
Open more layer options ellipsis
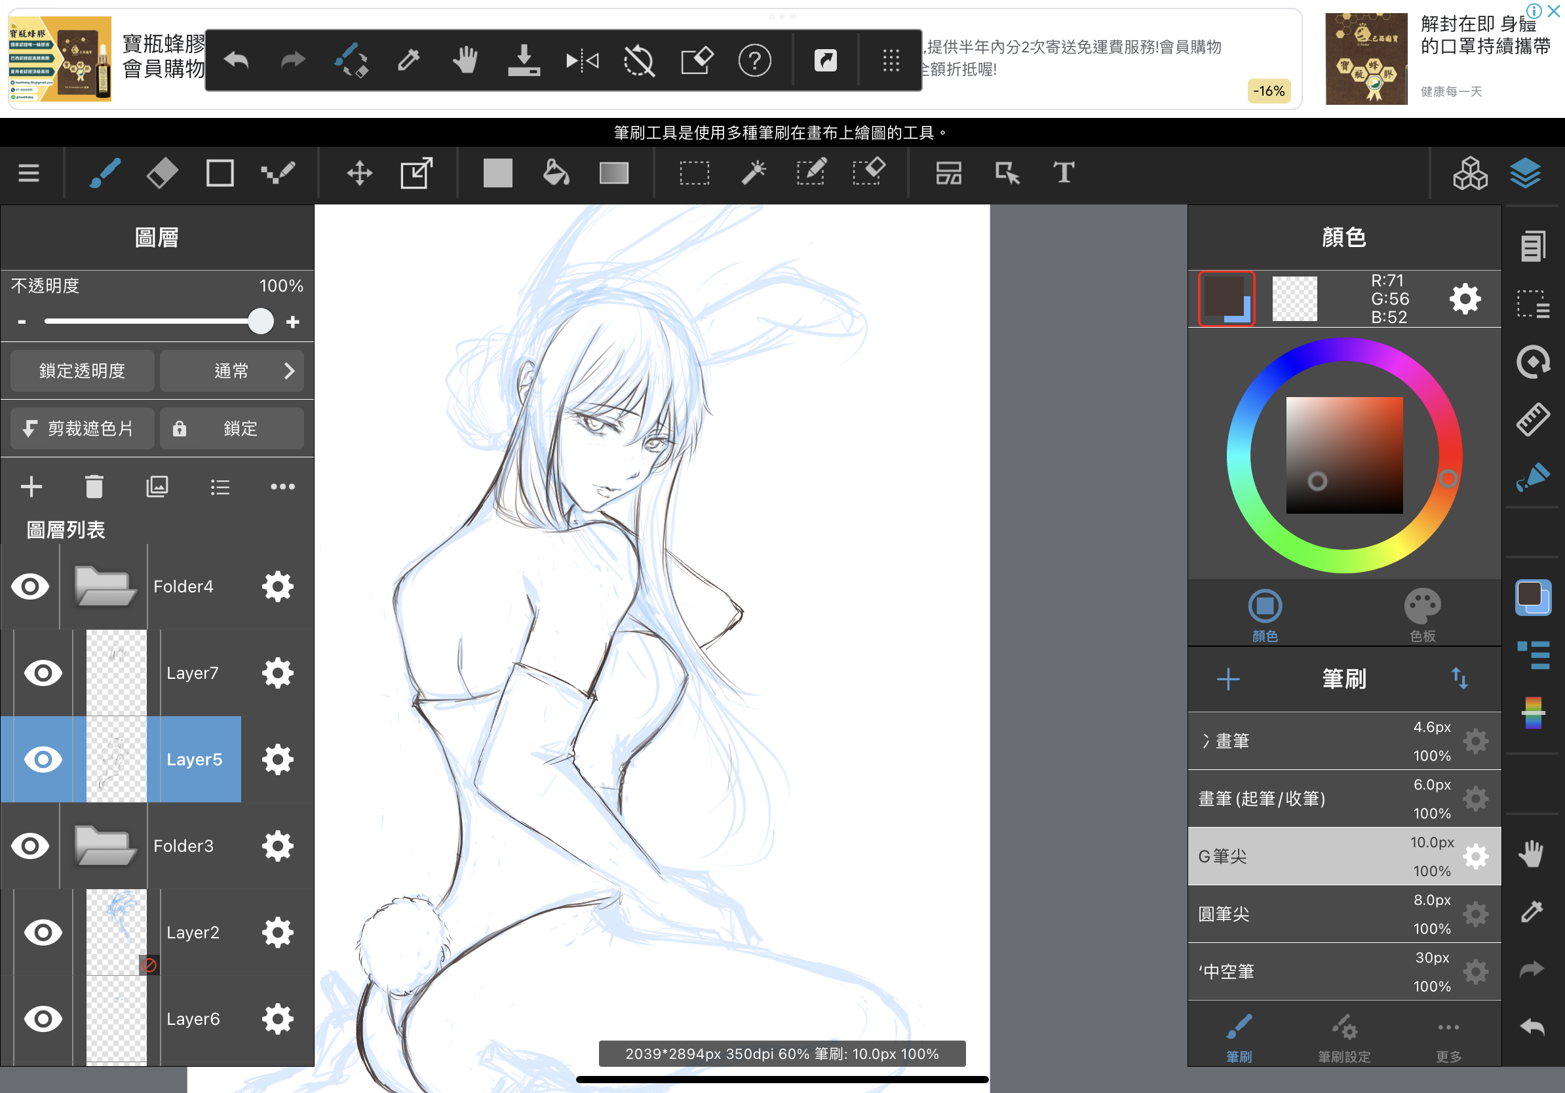[x=283, y=486]
